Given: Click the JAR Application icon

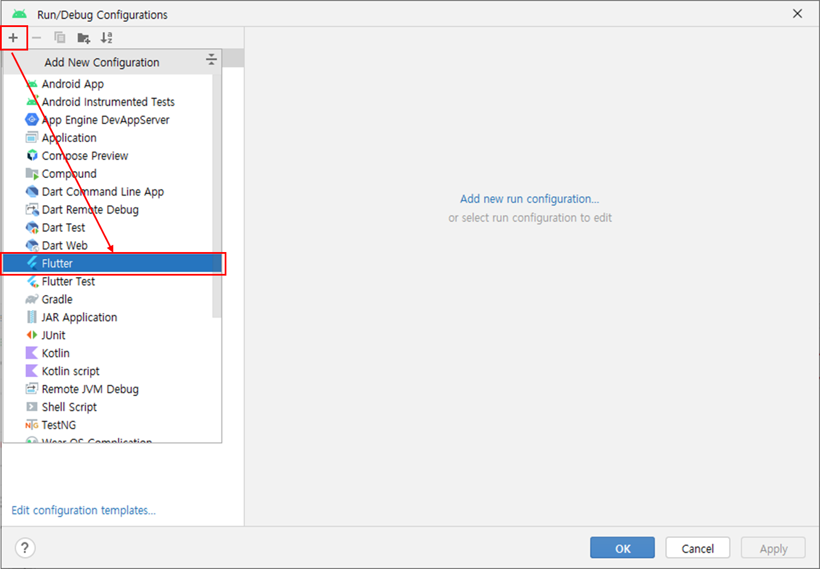Looking at the screenshot, I should pos(32,317).
